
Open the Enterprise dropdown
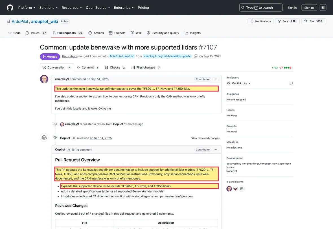pyautogui.click(x=124, y=8)
